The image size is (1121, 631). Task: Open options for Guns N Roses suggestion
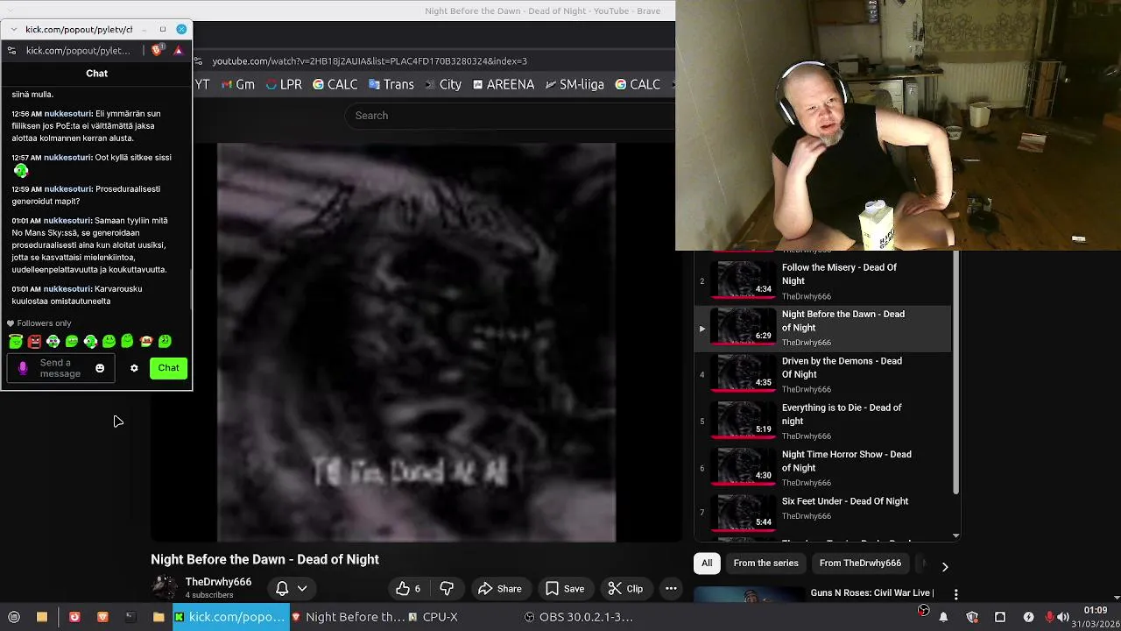[955, 594]
